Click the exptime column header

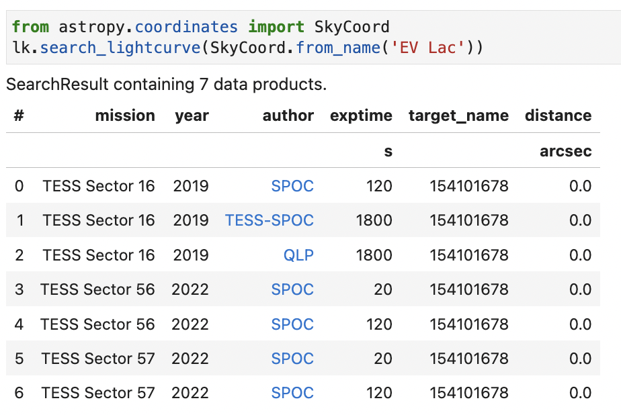click(361, 116)
